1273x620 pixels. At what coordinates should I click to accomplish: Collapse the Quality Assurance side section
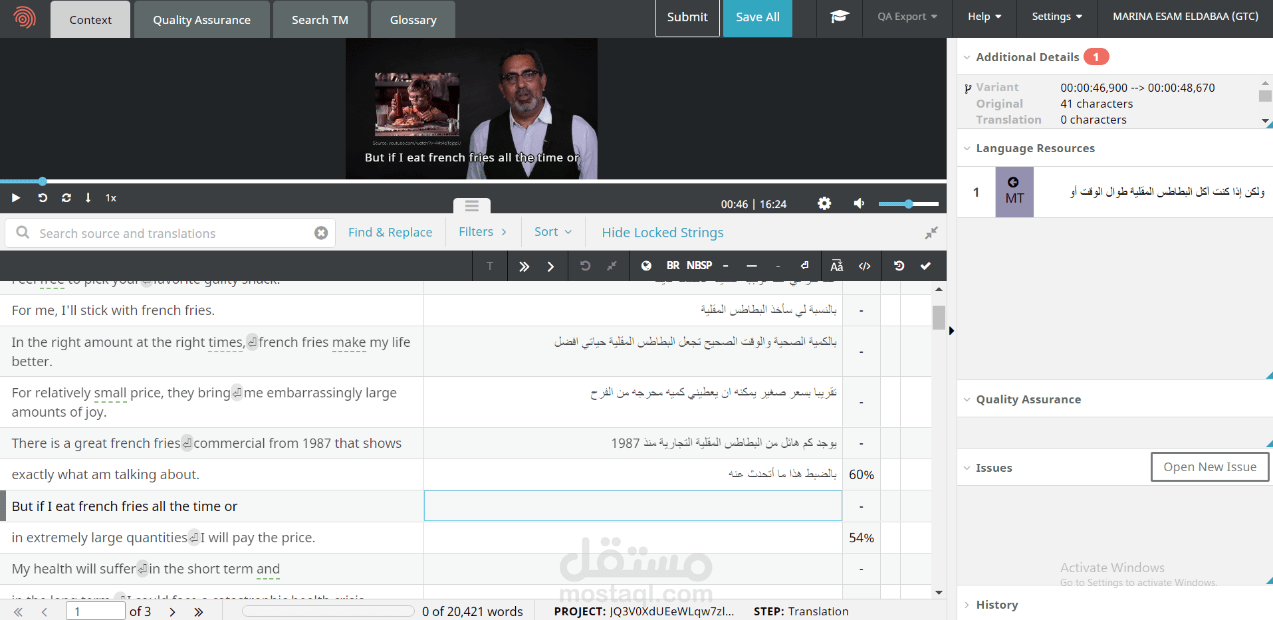tap(967, 399)
